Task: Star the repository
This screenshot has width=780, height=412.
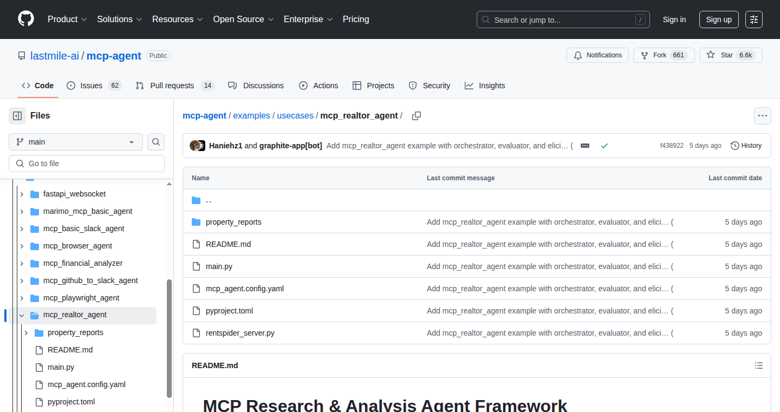Action: click(x=731, y=55)
